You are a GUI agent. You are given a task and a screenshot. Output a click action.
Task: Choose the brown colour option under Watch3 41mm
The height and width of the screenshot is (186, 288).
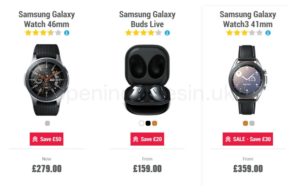(x=245, y=123)
